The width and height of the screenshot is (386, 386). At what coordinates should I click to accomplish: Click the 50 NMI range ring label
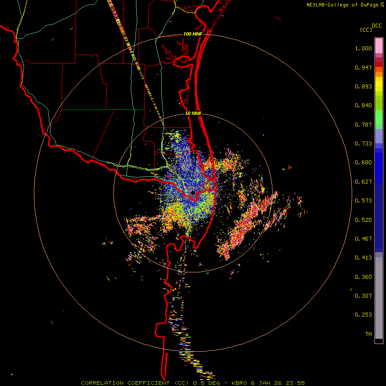point(193,114)
